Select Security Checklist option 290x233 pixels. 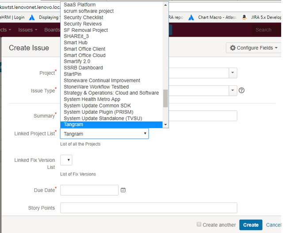click(x=111, y=17)
